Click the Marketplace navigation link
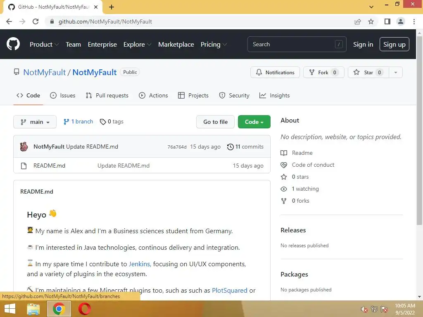423x317 pixels. [x=176, y=45]
